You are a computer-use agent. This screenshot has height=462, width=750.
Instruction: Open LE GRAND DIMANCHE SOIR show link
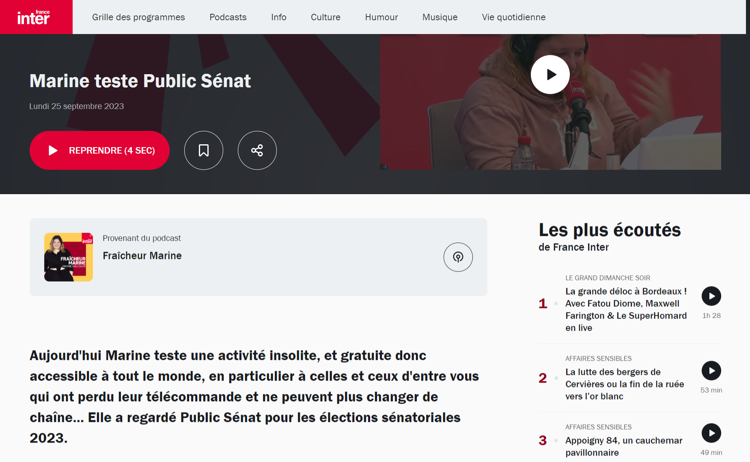point(608,278)
